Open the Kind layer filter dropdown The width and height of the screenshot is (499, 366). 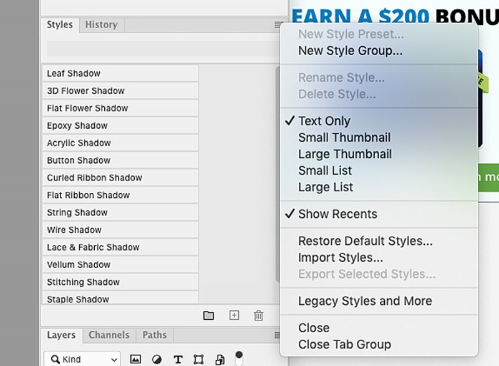click(x=82, y=359)
